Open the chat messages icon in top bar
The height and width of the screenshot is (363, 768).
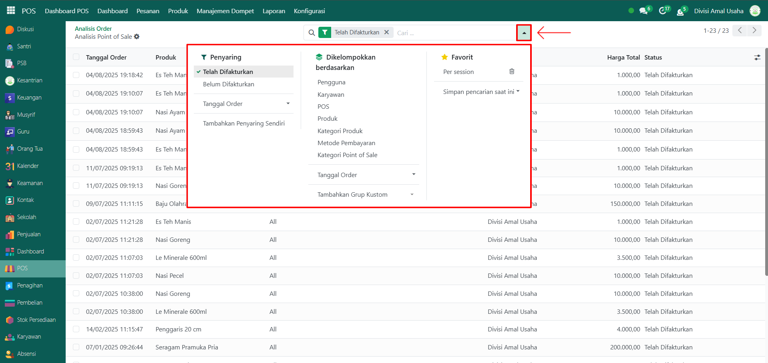click(x=643, y=11)
